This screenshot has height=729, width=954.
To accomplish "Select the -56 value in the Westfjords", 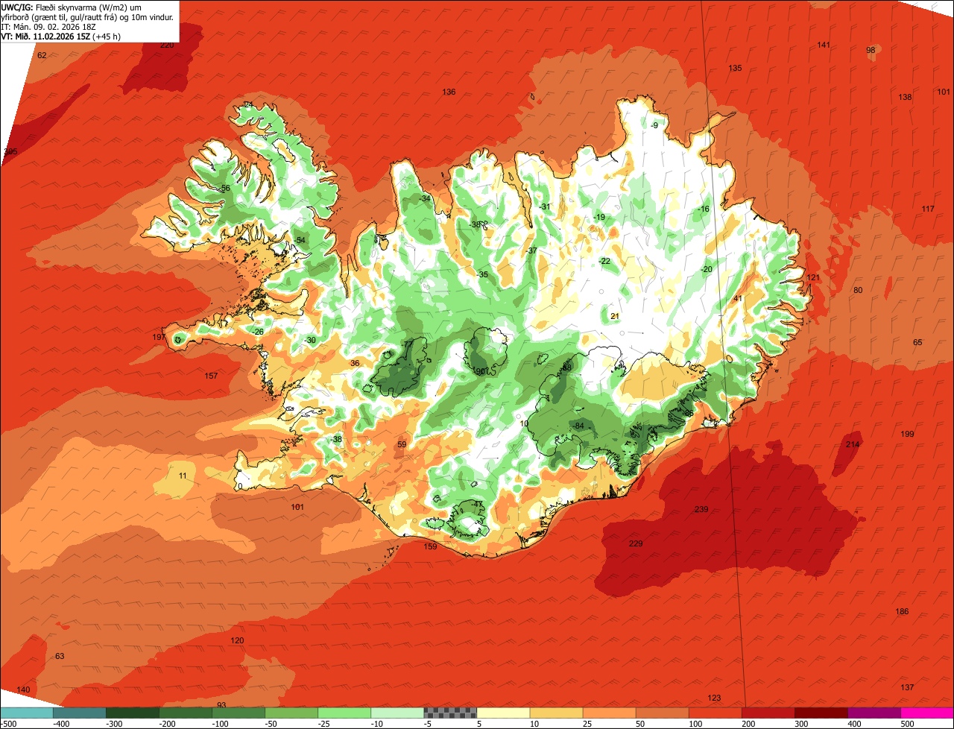I will tap(224, 188).
